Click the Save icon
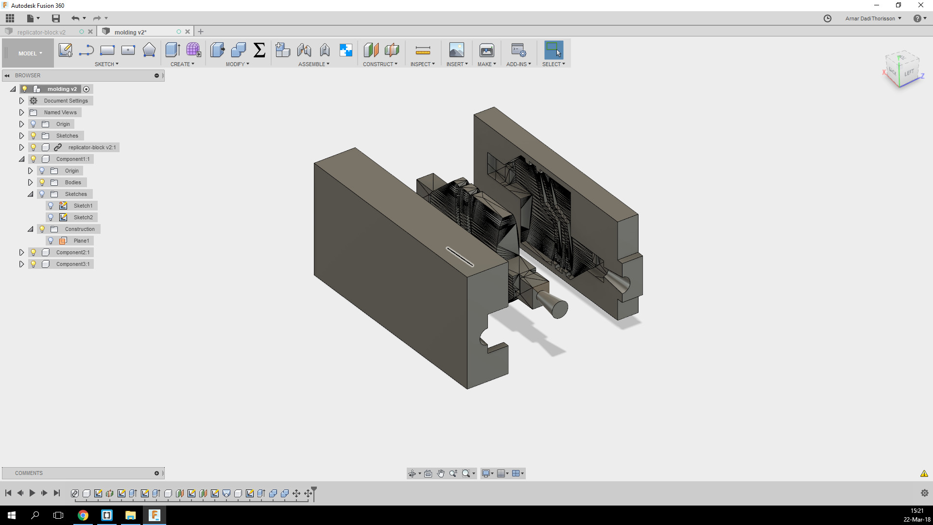The width and height of the screenshot is (933, 525). click(x=56, y=18)
